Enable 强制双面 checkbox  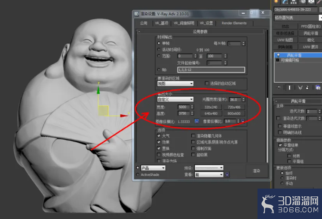[x=193, y=148]
